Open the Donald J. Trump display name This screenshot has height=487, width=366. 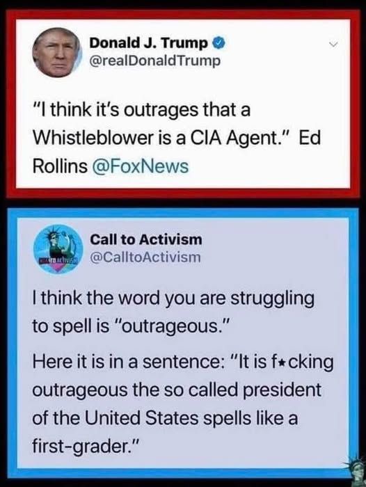click(x=149, y=43)
